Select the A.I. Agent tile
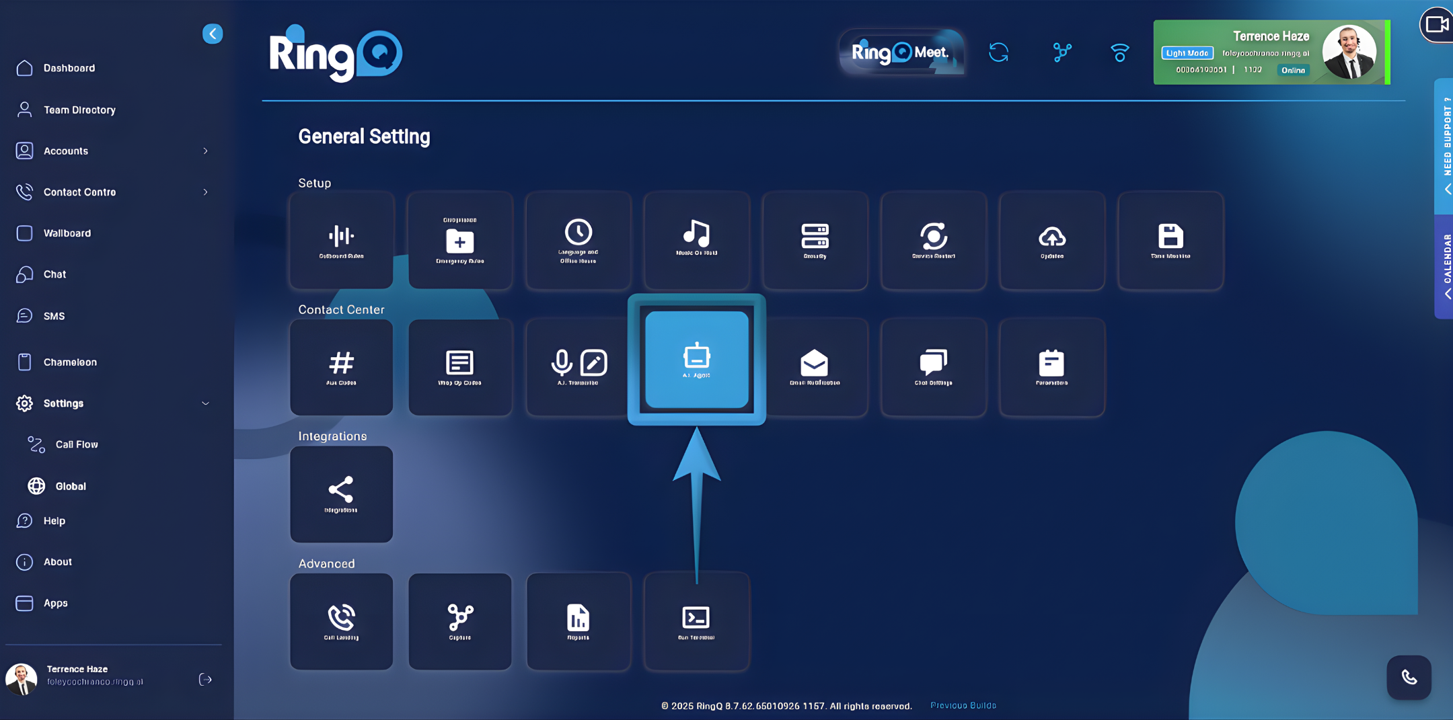This screenshot has height=720, width=1453. 696,360
